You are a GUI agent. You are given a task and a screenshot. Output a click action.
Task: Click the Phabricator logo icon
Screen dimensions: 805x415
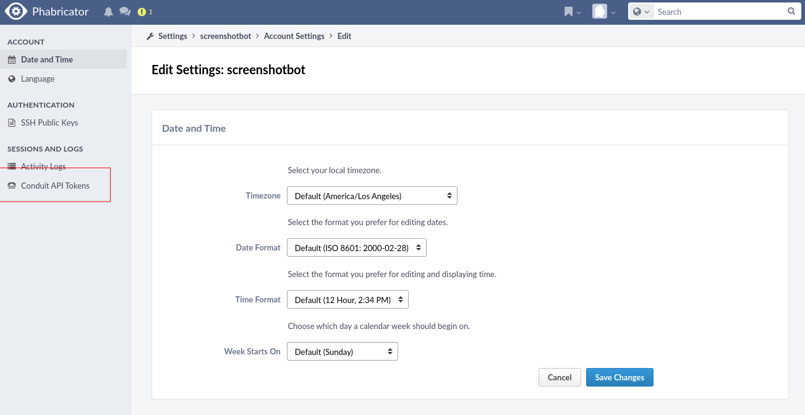coord(15,12)
